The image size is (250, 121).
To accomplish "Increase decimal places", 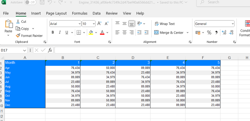I will point(224,32).
